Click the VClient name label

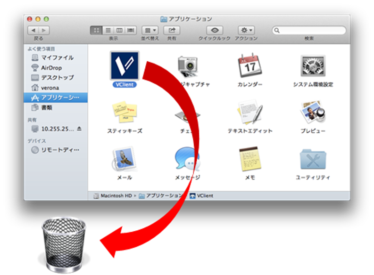tap(124, 84)
